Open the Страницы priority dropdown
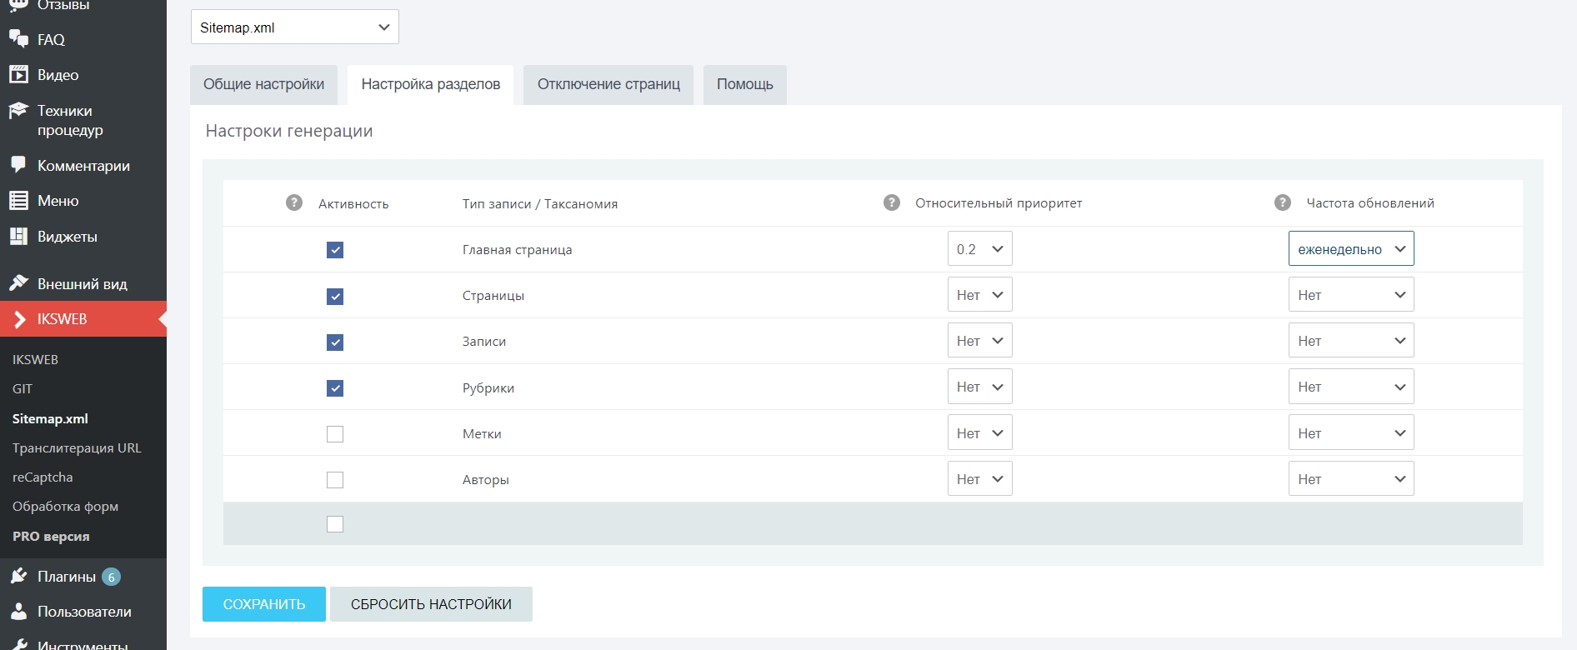The height and width of the screenshot is (650, 1577). (980, 294)
